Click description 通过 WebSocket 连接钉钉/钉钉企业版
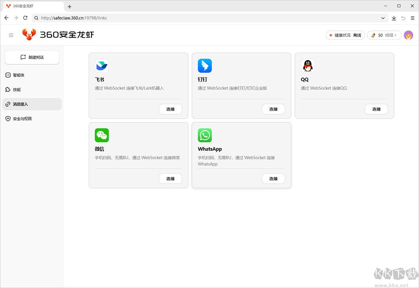Viewport: 419px width, 288px height. (232, 88)
